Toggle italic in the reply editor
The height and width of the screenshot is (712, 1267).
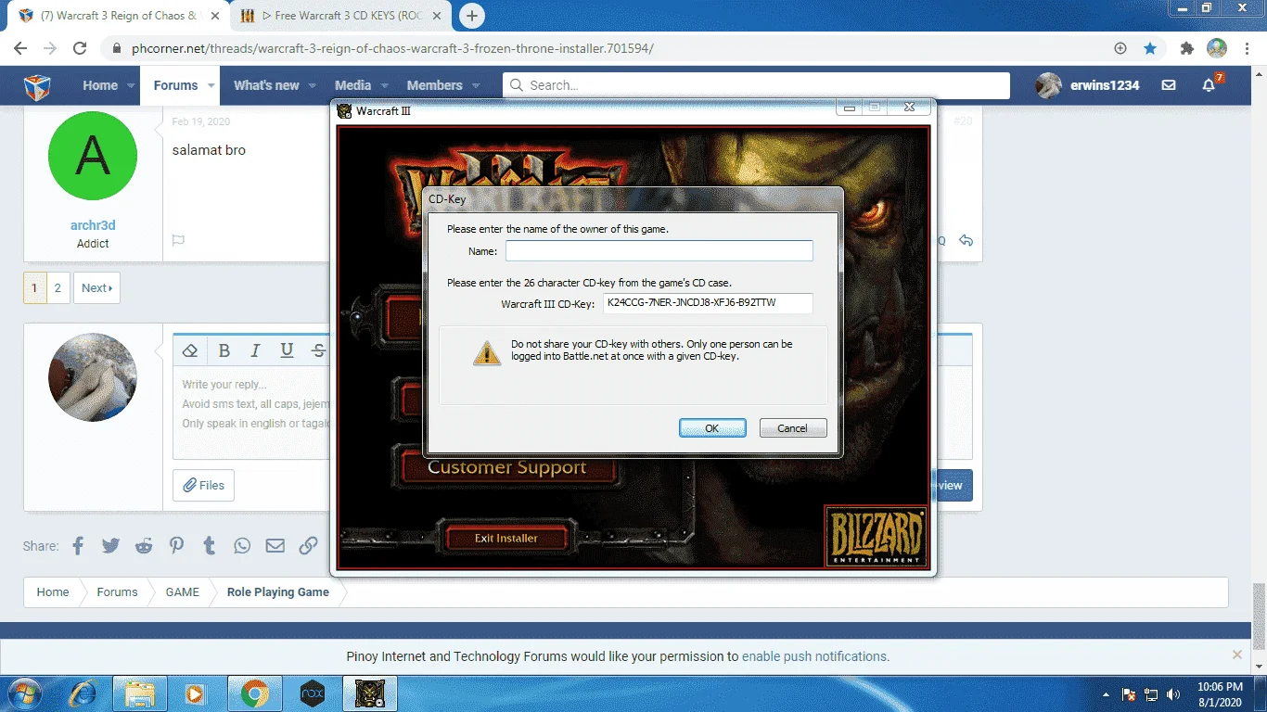(x=255, y=350)
